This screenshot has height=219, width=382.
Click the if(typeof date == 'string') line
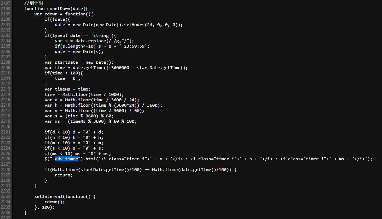(80, 35)
